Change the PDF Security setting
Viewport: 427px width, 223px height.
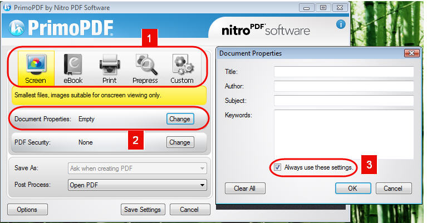click(180, 142)
